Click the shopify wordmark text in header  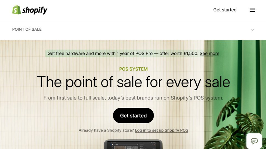[35, 10]
